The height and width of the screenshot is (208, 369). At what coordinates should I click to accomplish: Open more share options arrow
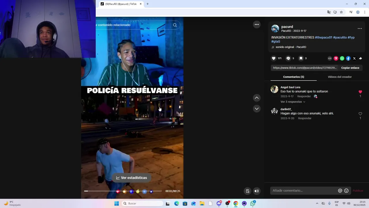pyautogui.click(x=360, y=58)
